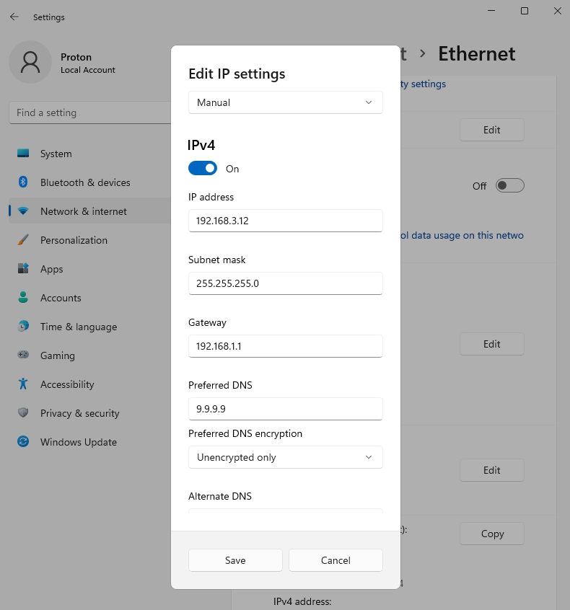Select Network & internet category
The width and height of the screenshot is (570, 610).
(x=89, y=211)
